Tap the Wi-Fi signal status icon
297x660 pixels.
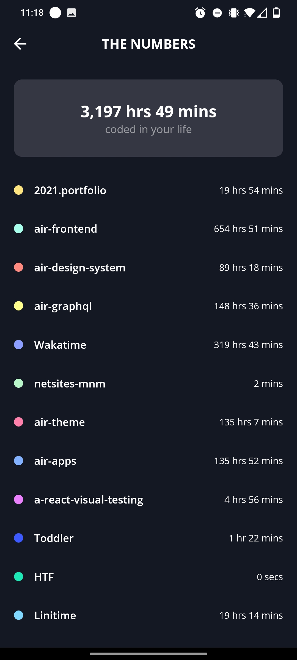(249, 13)
